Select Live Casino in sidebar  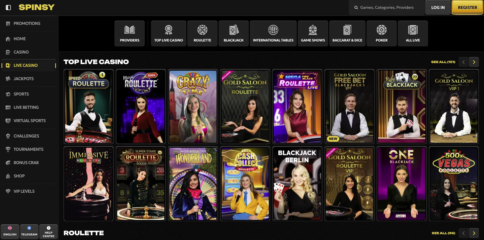point(29,65)
